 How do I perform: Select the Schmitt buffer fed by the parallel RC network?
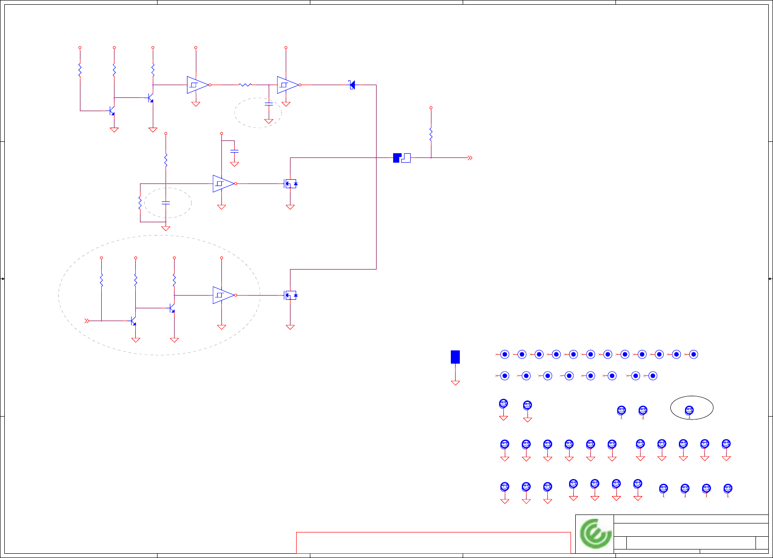click(x=224, y=183)
